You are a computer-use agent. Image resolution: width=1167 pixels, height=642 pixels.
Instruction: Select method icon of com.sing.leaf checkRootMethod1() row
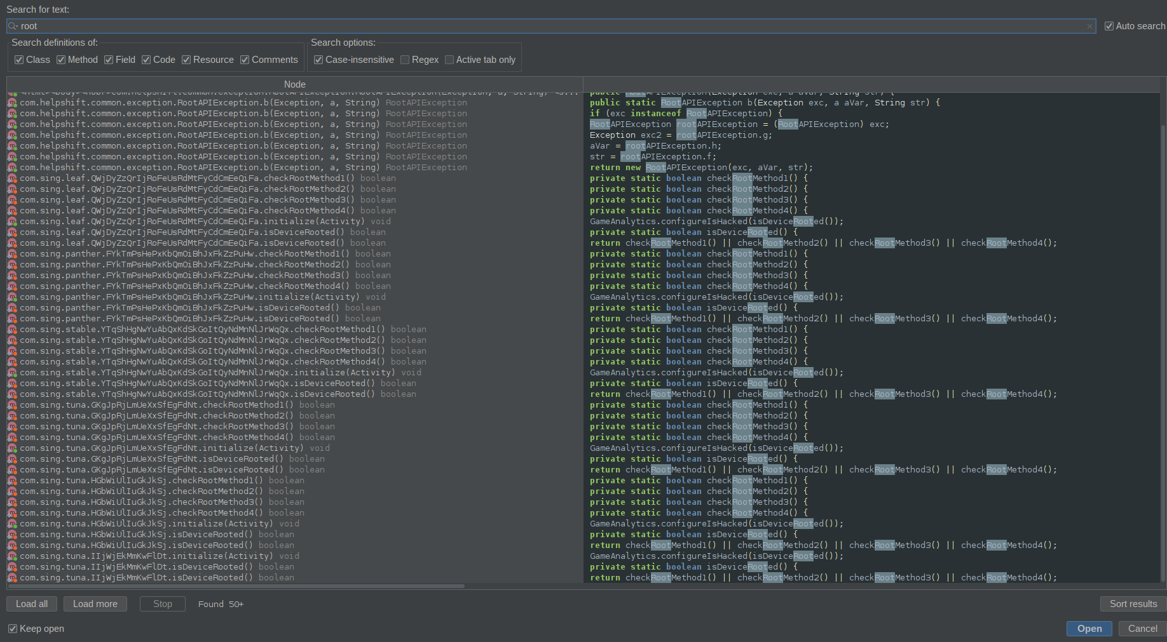pos(12,178)
